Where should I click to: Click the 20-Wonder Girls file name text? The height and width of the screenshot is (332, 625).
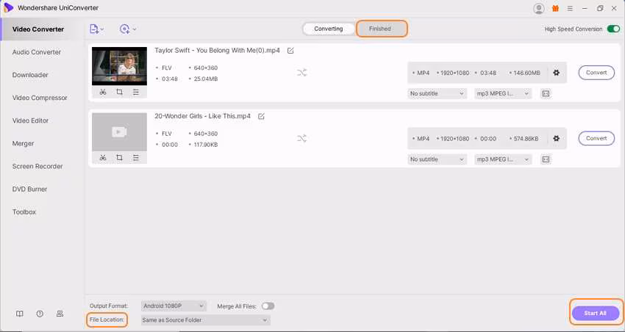(x=202, y=116)
